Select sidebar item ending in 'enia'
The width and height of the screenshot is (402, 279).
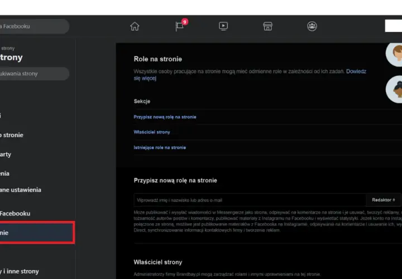4,174
